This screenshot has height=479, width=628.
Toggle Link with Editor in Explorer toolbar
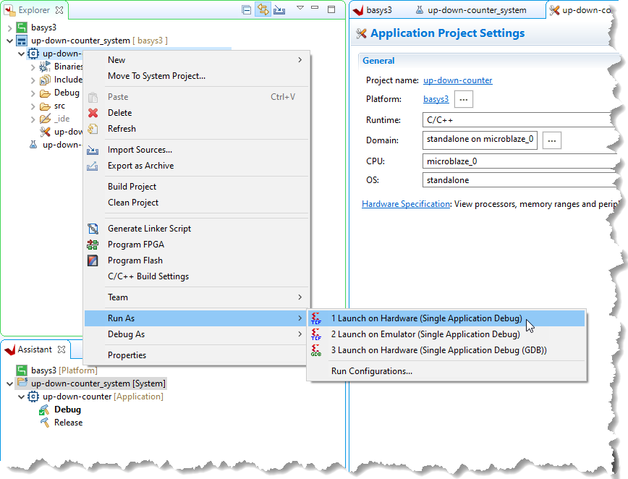click(263, 9)
